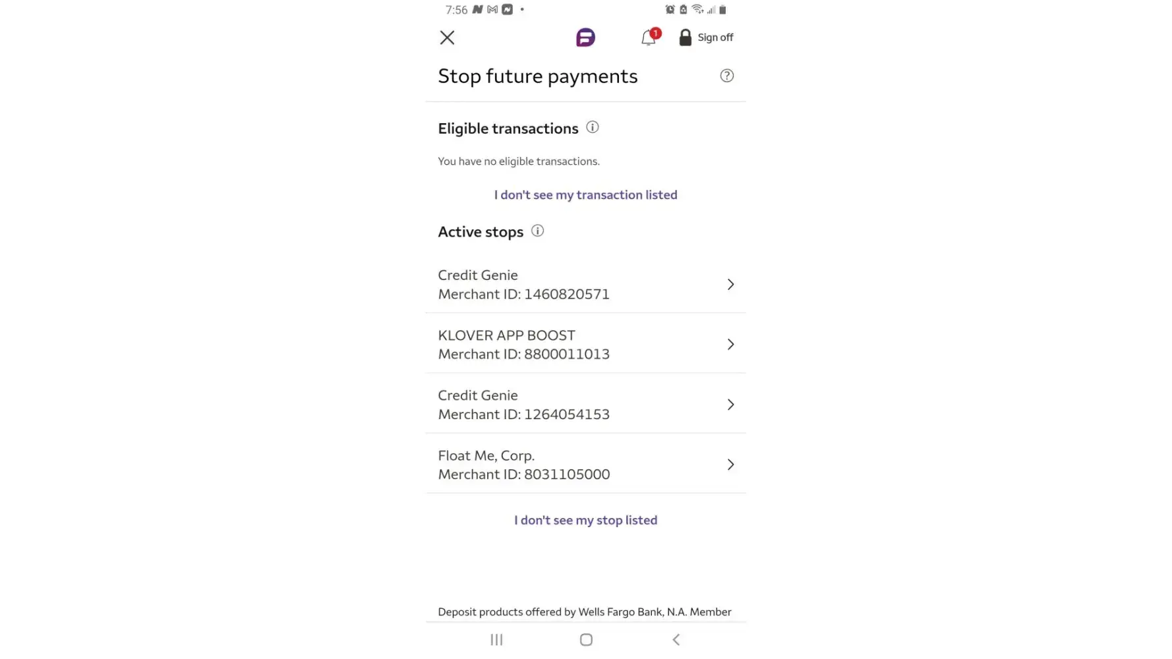The height and width of the screenshot is (659, 1172).
Task: Show info about Eligible transactions
Action: tap(593, 128)
